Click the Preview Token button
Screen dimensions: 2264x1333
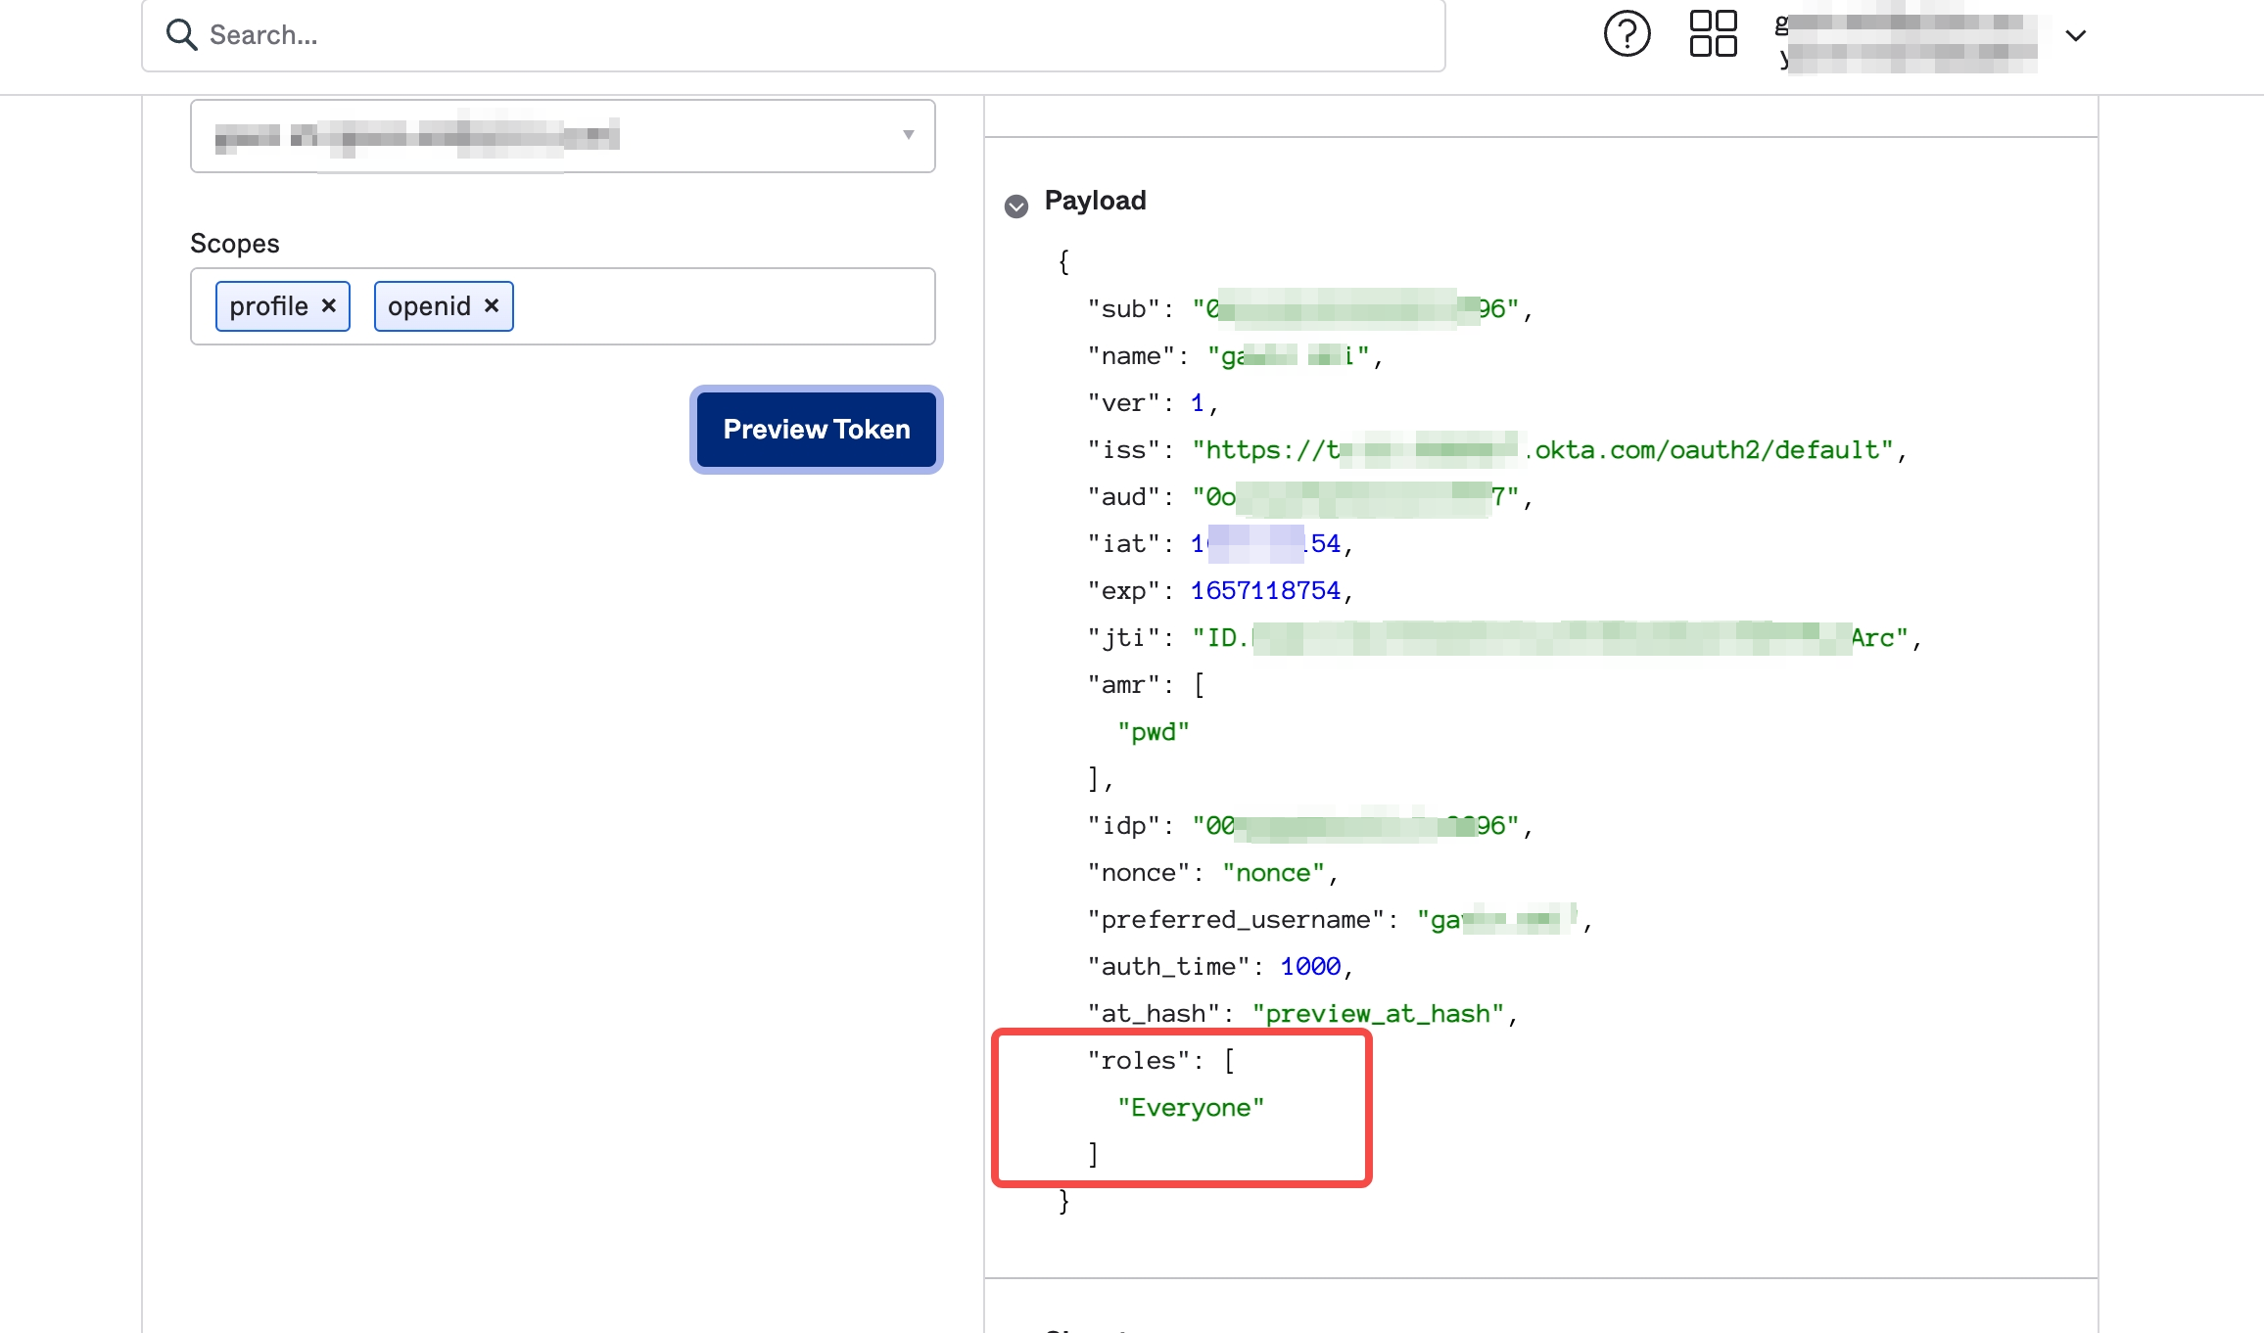(816, 429)
